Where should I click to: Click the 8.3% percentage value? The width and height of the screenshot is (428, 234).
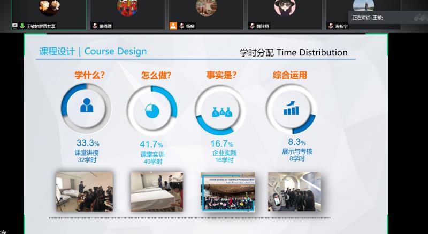297,142
